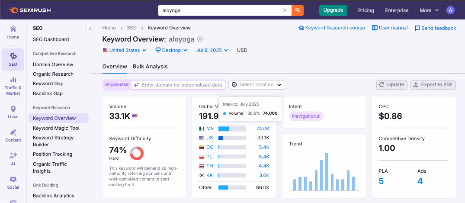This screenshot has width=465, height=203.
Task: Click the Navigational intent badge
Action: click(x=306, y=116)
